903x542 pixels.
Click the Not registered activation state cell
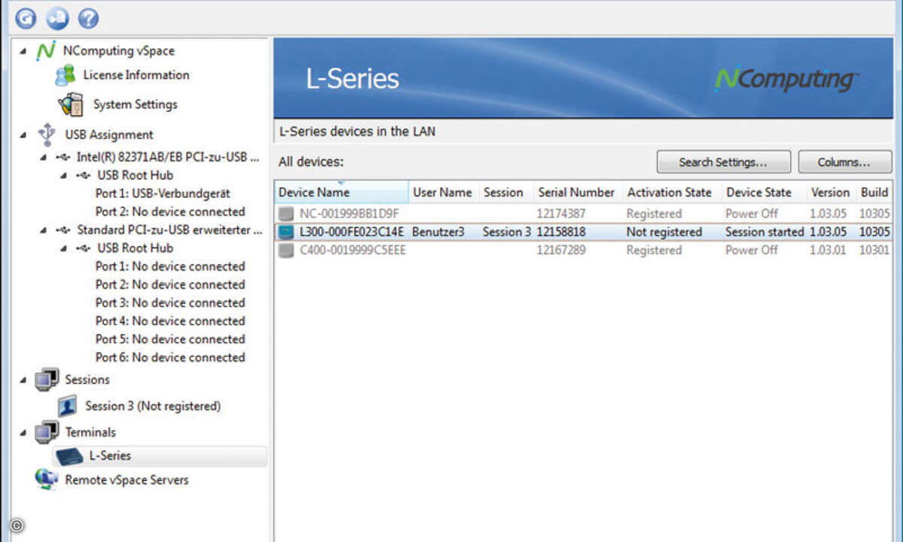click(664, 232)
